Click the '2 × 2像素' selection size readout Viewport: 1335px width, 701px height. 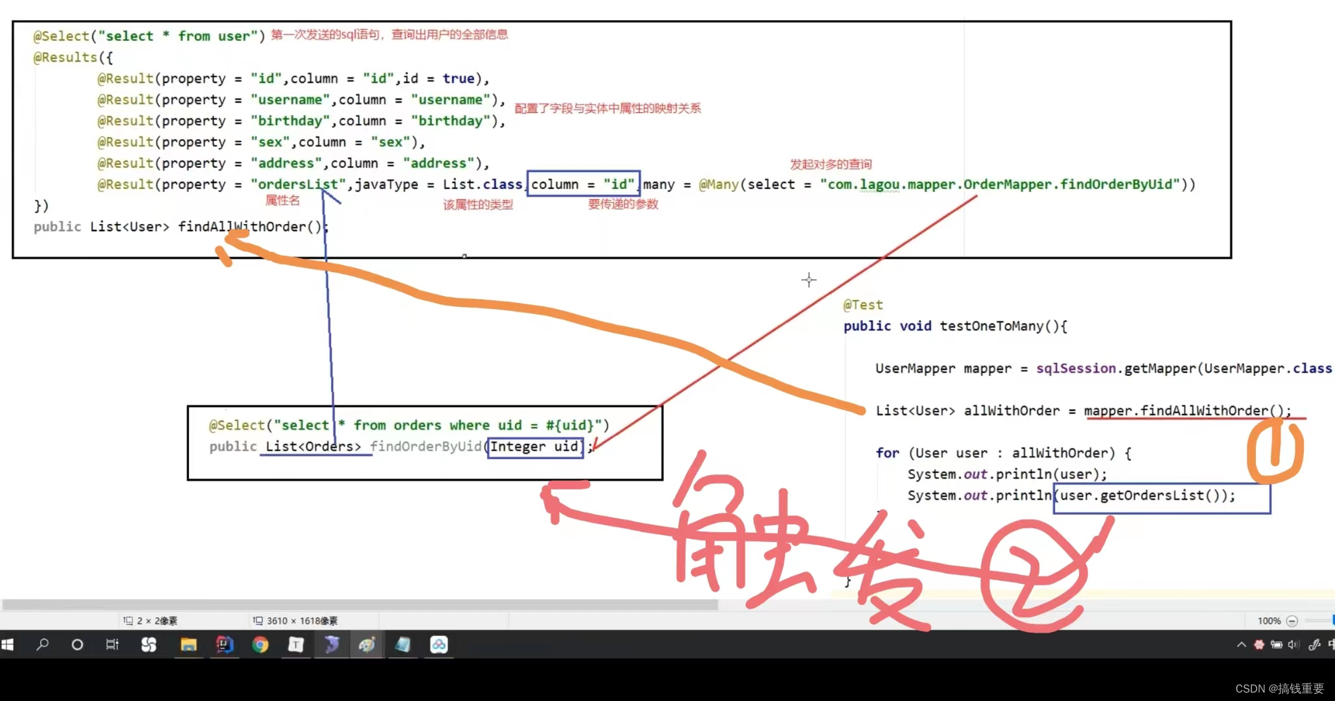point(157,621)
